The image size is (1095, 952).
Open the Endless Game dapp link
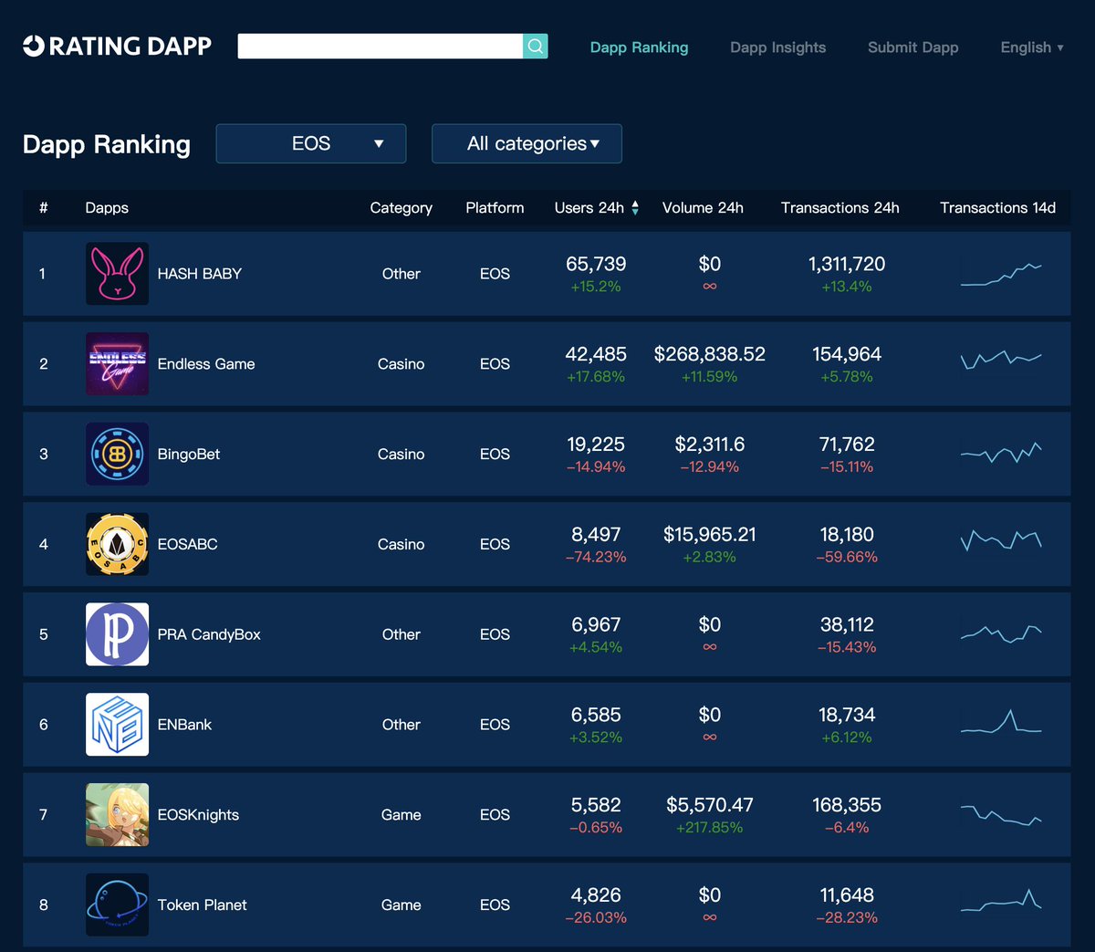206,364
